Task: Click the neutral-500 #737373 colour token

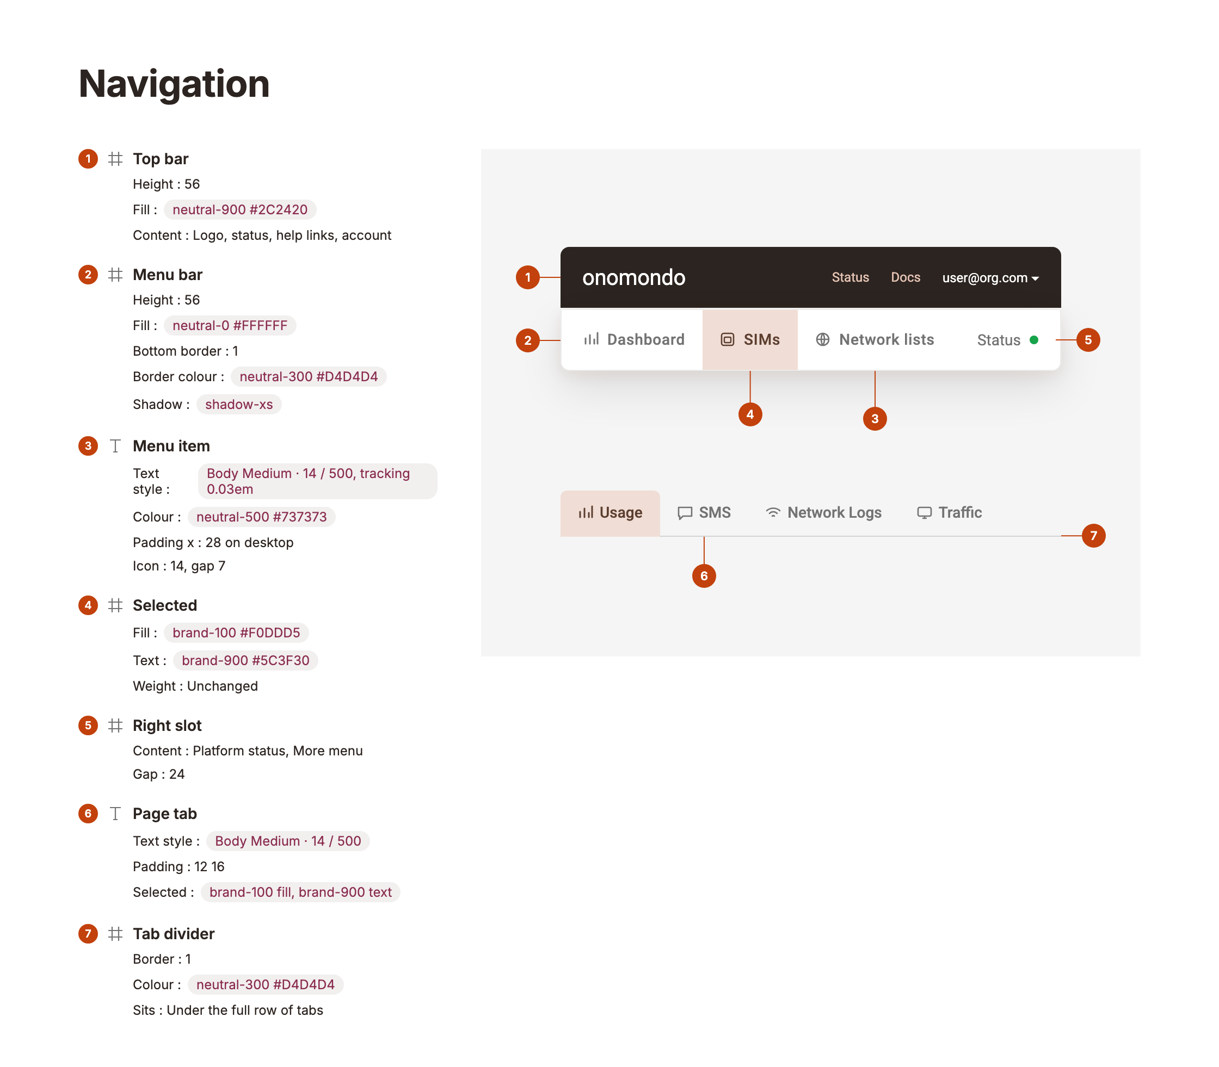Action: [262, 517]
